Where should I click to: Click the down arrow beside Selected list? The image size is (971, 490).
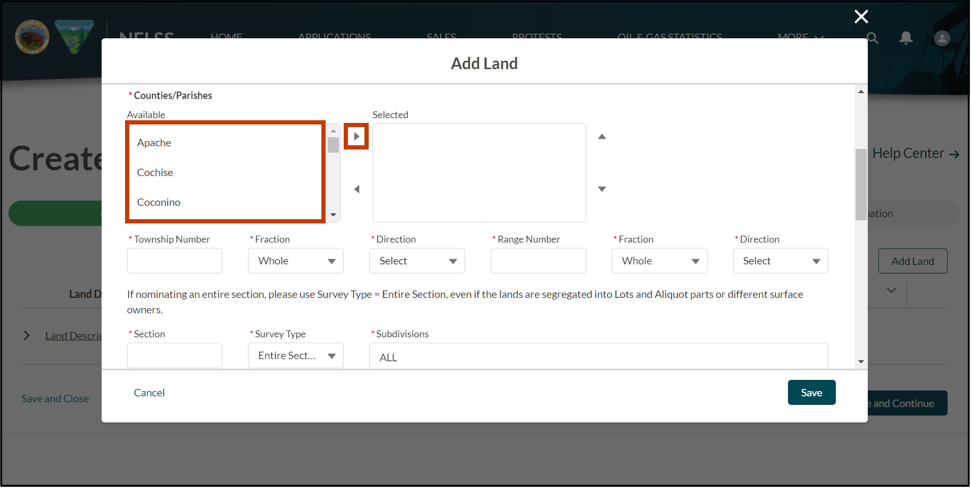602,188
